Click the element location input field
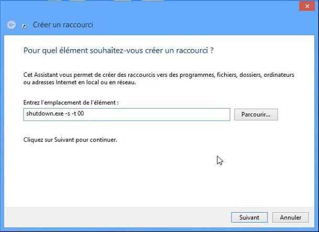Screen dimensions: 319x232 (127, 114)
